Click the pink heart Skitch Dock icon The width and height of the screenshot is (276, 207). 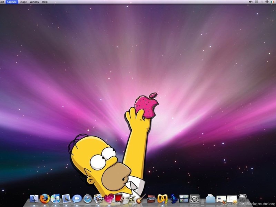(109, 199)
